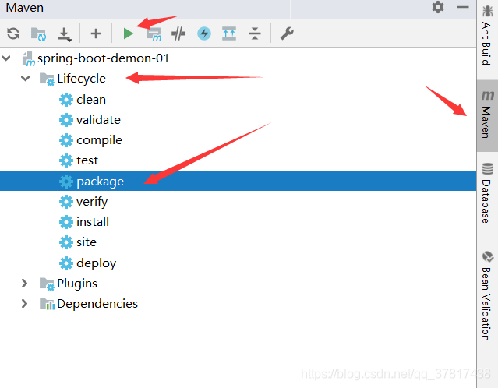Select the verify lifecycle phase

238,202
